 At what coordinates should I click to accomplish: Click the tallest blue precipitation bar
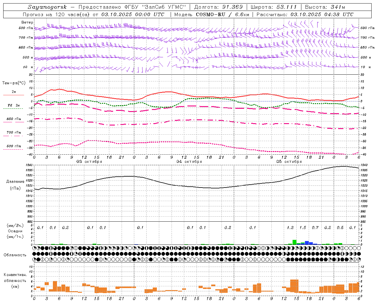pos(307,243)
